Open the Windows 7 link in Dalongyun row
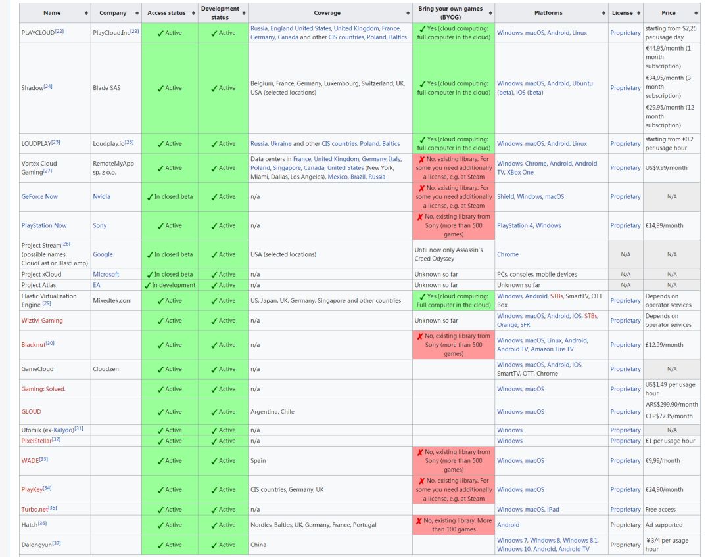Image resolution: width=710 pixels, height=557 pixels. [512, 541]
